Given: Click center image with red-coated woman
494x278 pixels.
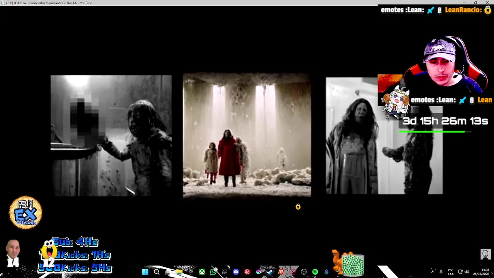Looking at the screenshot, I should coord(247,136).
